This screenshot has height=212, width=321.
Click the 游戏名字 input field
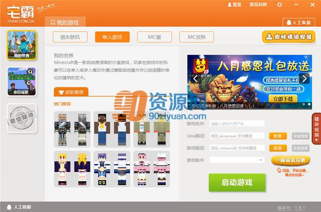[237, 124]
